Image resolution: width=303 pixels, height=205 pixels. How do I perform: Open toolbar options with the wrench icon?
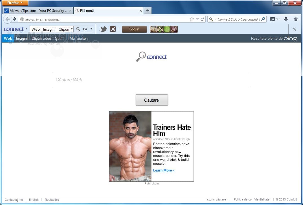click(x=294, y=29)
